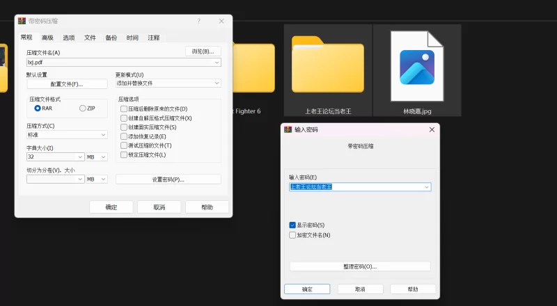Open the 压缩方式 dropdown list
This screenshot has height=306, width=557.
point(104,135)
